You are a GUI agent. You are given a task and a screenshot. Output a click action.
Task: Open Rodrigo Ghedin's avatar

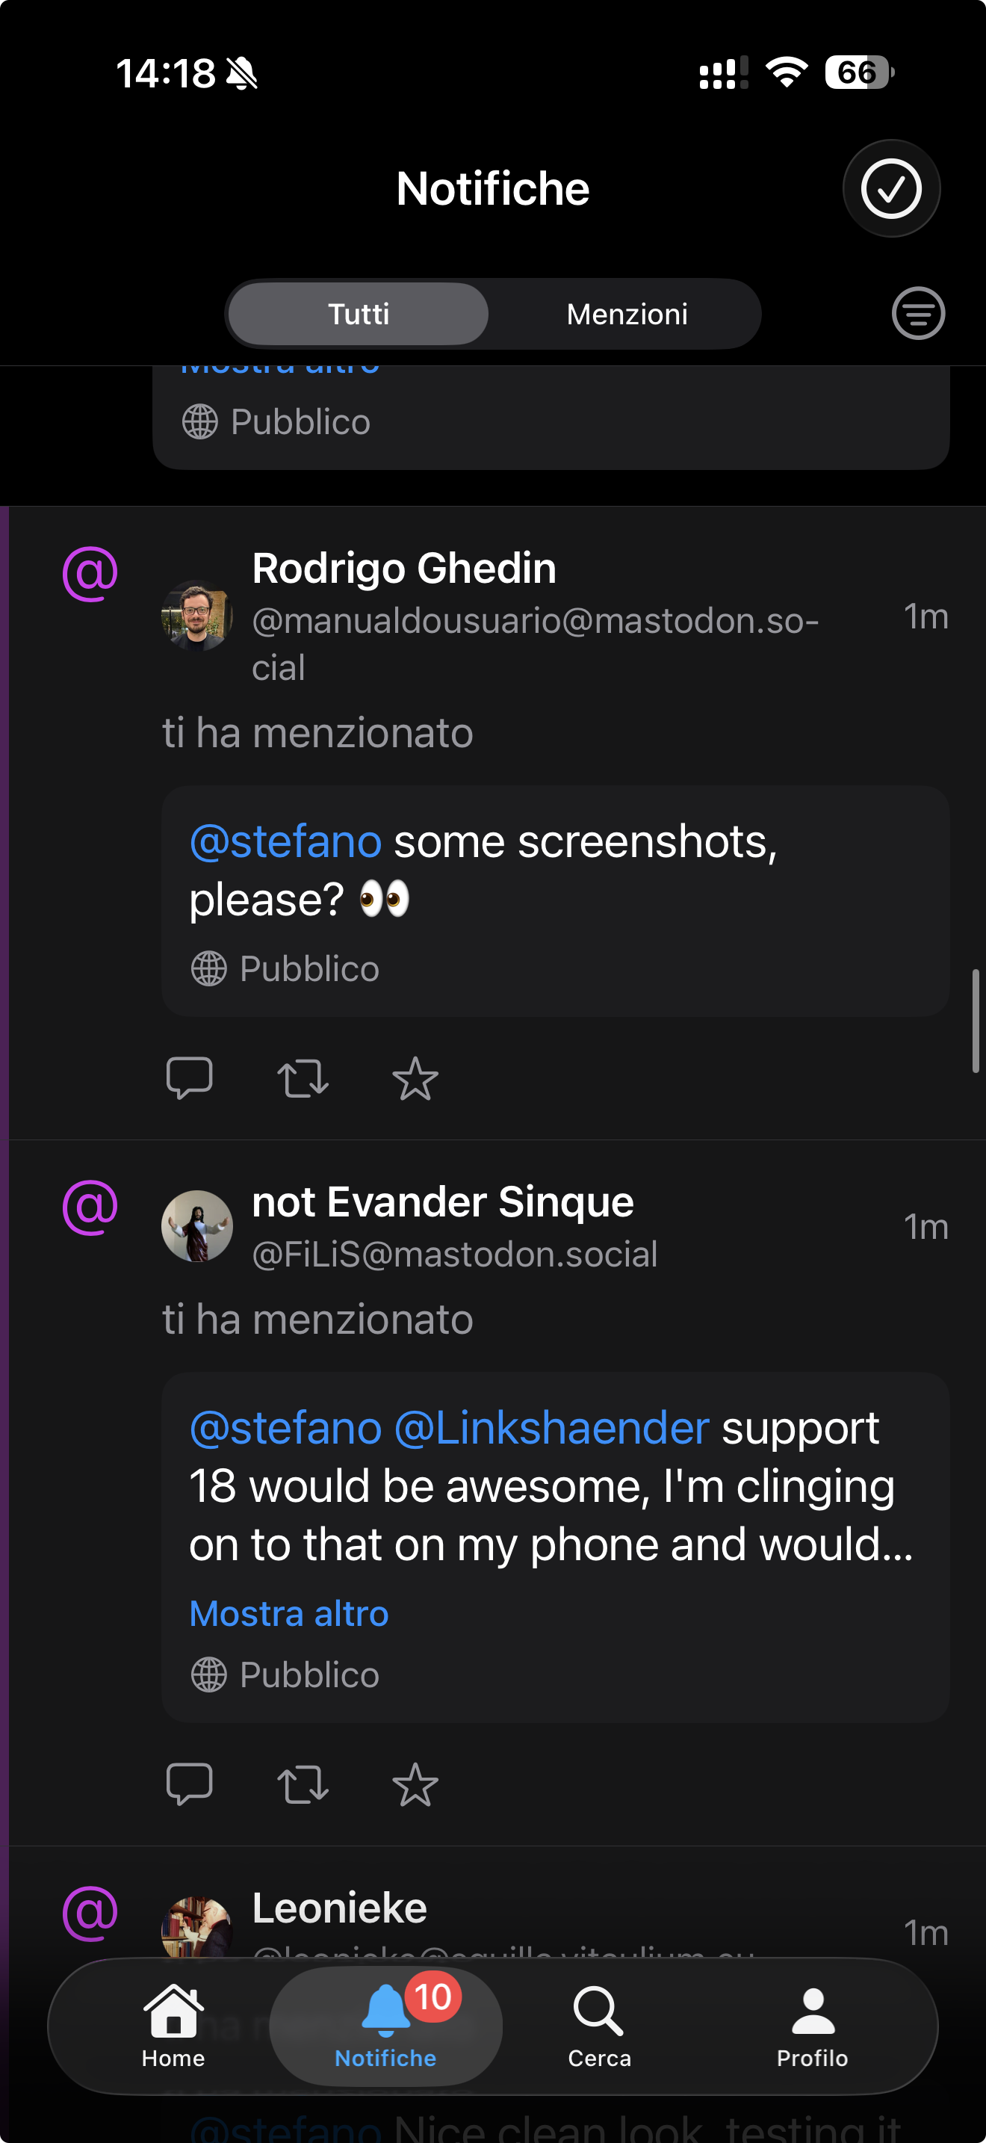tap(197, 616)
